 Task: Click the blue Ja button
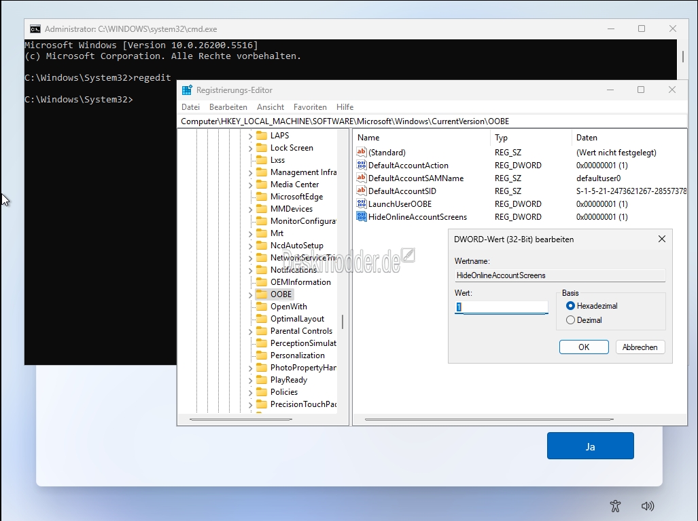(x=590, y=446)
